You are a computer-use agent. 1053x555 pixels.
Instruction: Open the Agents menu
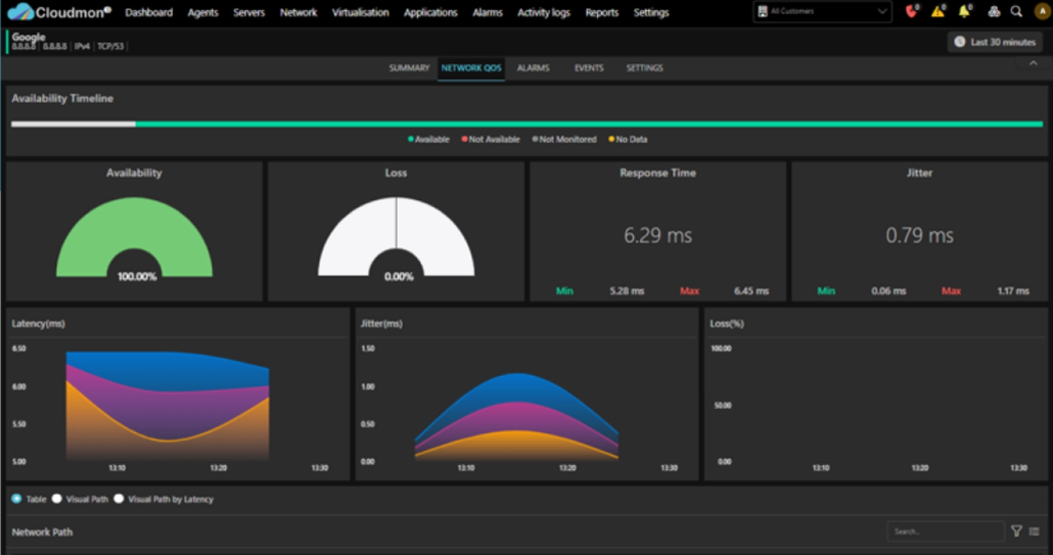[203, 12]
